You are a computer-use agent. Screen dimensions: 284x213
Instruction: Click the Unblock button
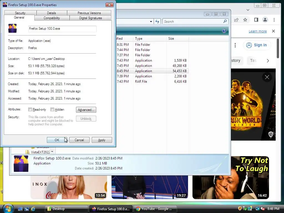86,119
